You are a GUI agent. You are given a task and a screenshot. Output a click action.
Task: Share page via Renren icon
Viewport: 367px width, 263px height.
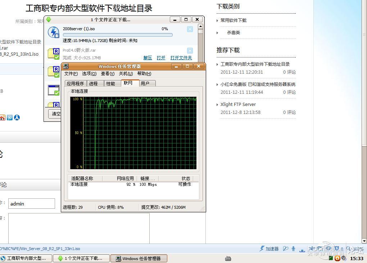(x=17, y=117)
